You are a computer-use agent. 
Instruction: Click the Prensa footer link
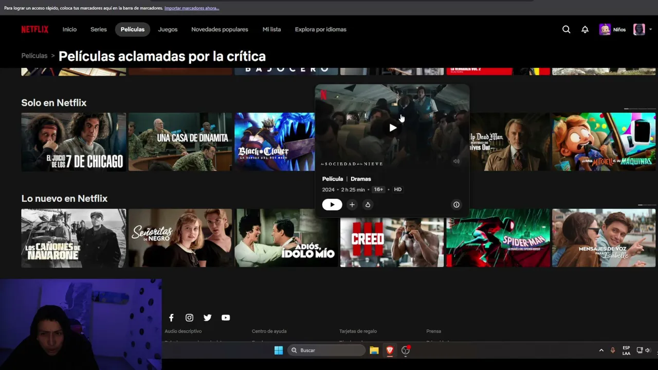434,331
